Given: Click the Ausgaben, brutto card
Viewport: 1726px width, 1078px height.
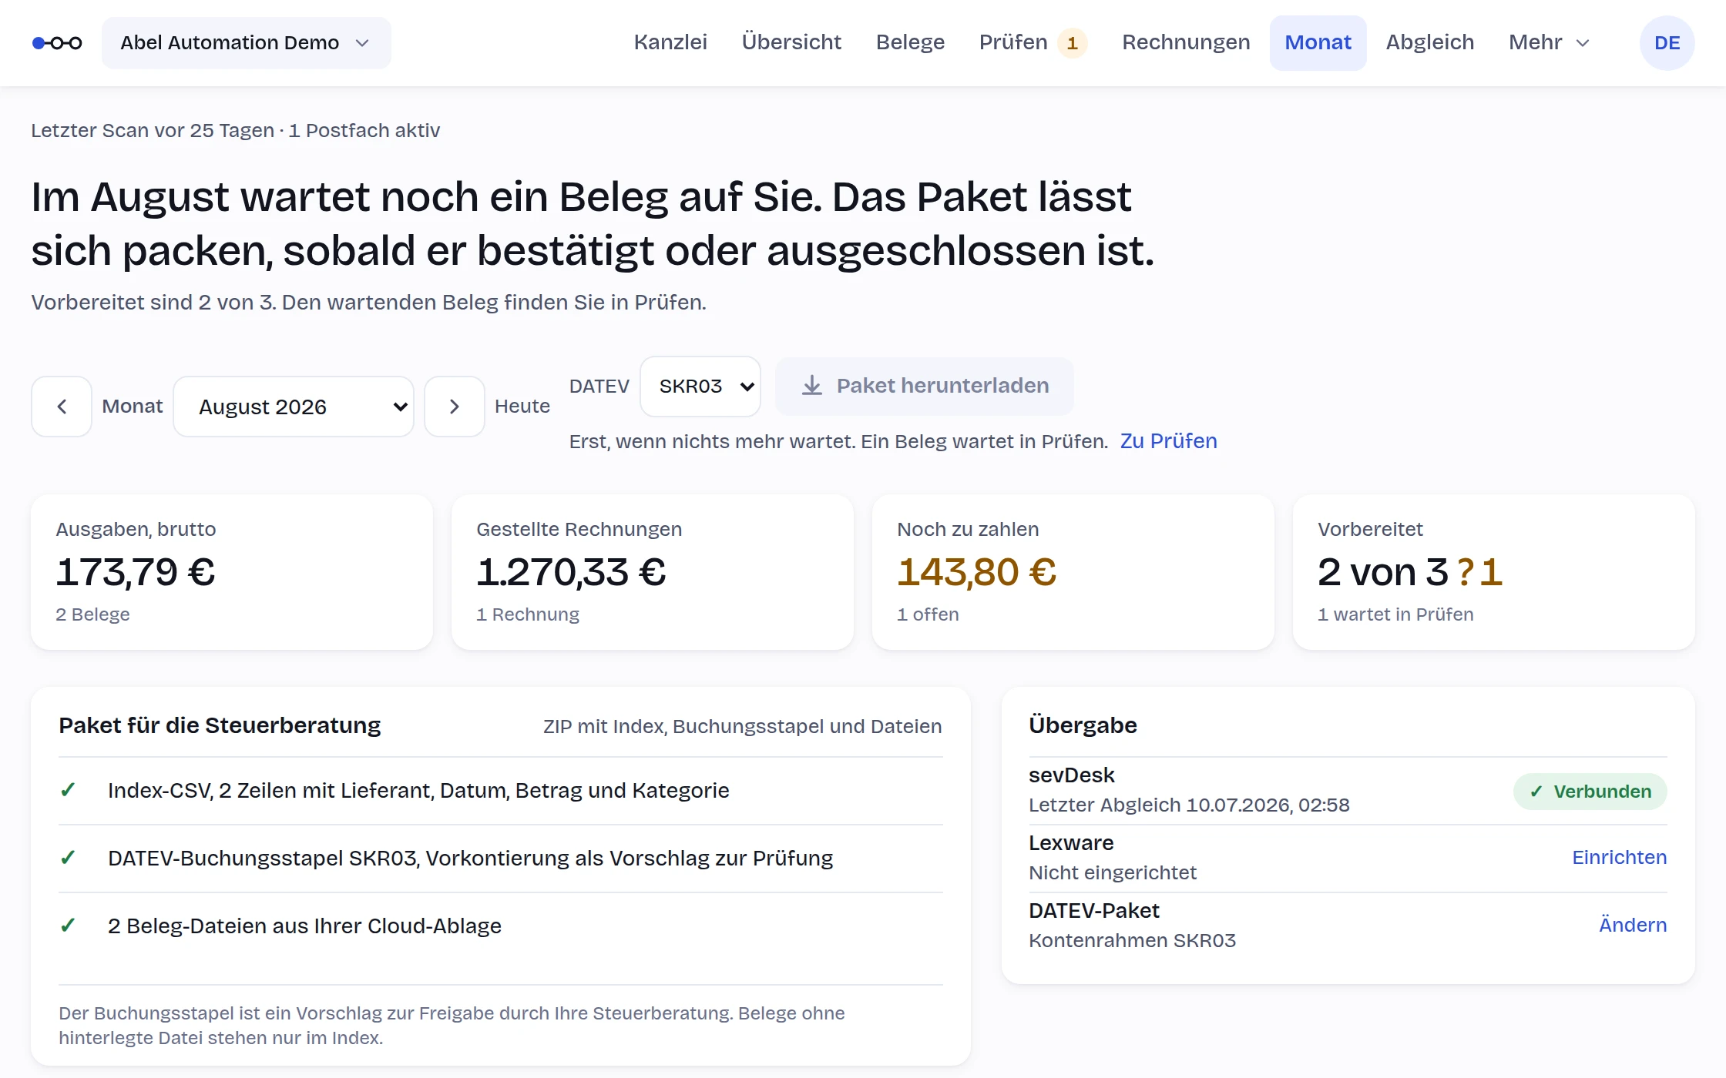Looking at the screenshot, I should (x=232, y=572).
